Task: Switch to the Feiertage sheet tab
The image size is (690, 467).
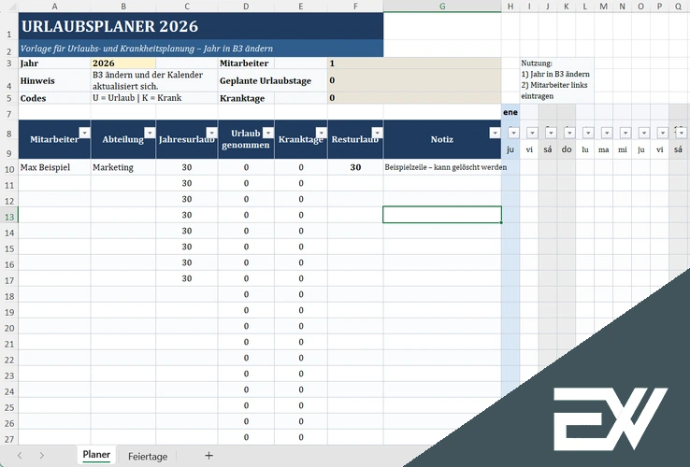Action: pyautogui.click(x=148, y=456)
